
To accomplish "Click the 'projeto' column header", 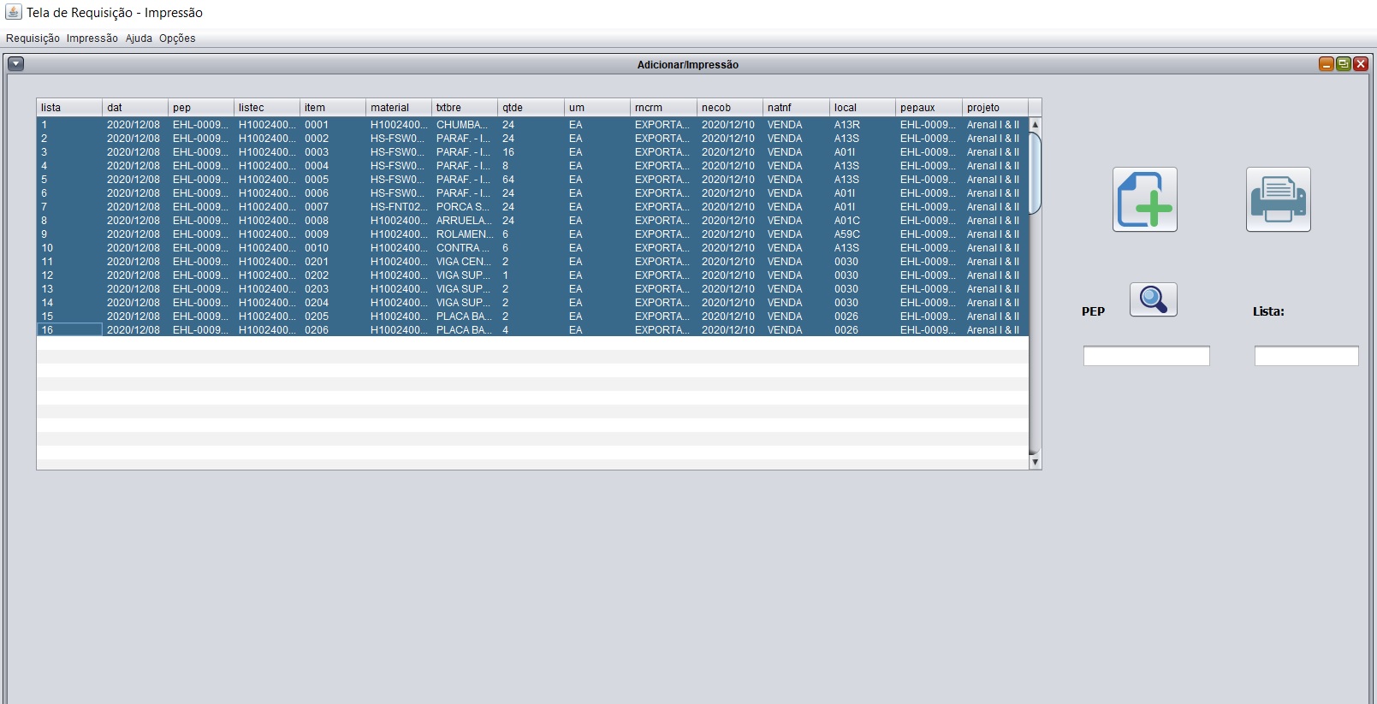I will (x=995, y=108).
